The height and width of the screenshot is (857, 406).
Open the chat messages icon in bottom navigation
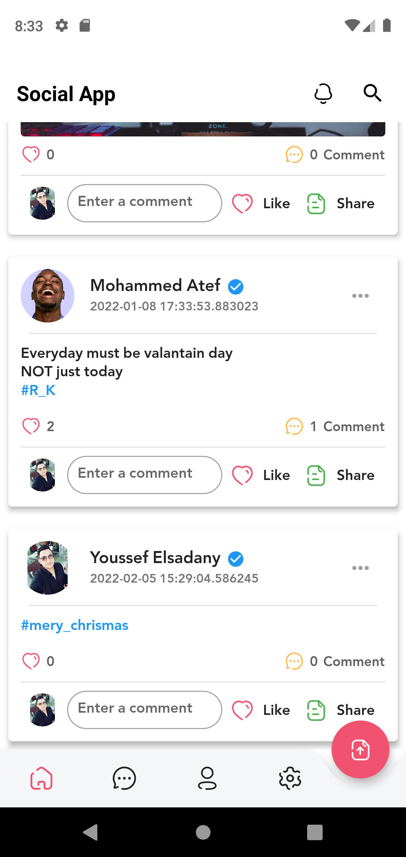click(124, 779)
